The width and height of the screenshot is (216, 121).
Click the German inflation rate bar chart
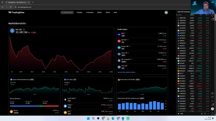pos(141,105)
